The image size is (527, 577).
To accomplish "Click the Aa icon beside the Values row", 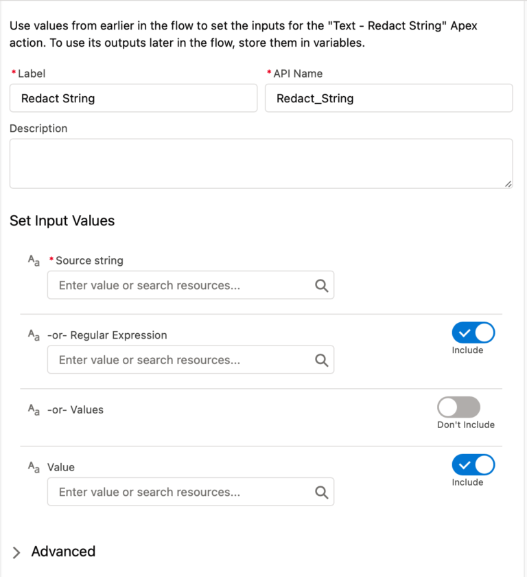I will click(33, 409).
